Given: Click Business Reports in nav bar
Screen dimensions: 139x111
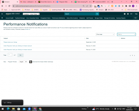Looking at the screenshot, I should point(121,18).
